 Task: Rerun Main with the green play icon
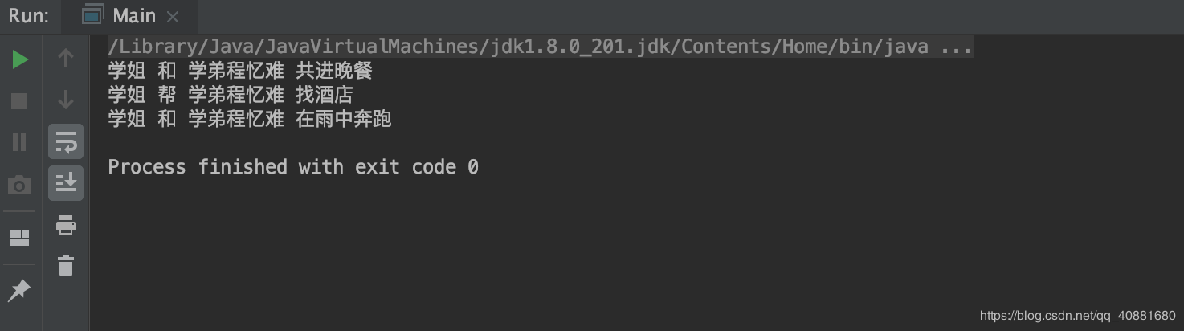click(20, 59)
